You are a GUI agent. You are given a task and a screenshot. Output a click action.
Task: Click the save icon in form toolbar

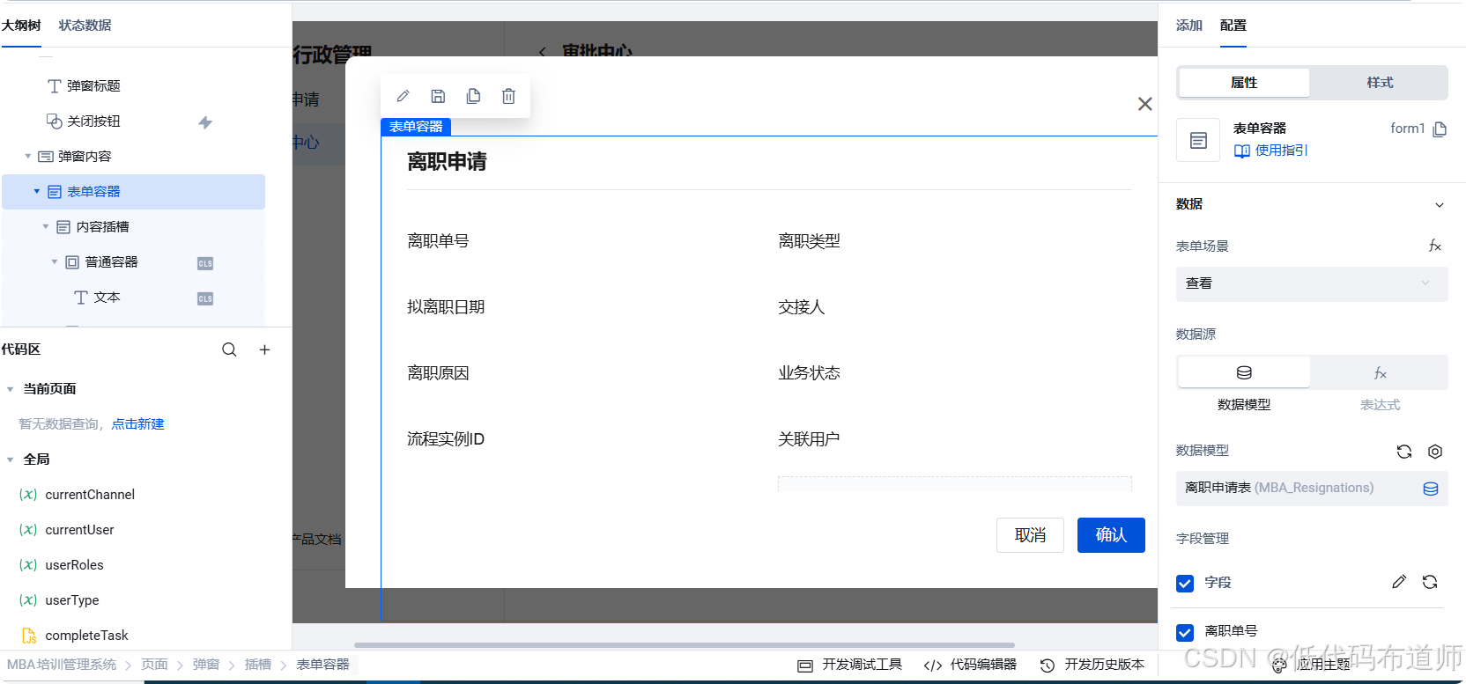pos(438,96)
